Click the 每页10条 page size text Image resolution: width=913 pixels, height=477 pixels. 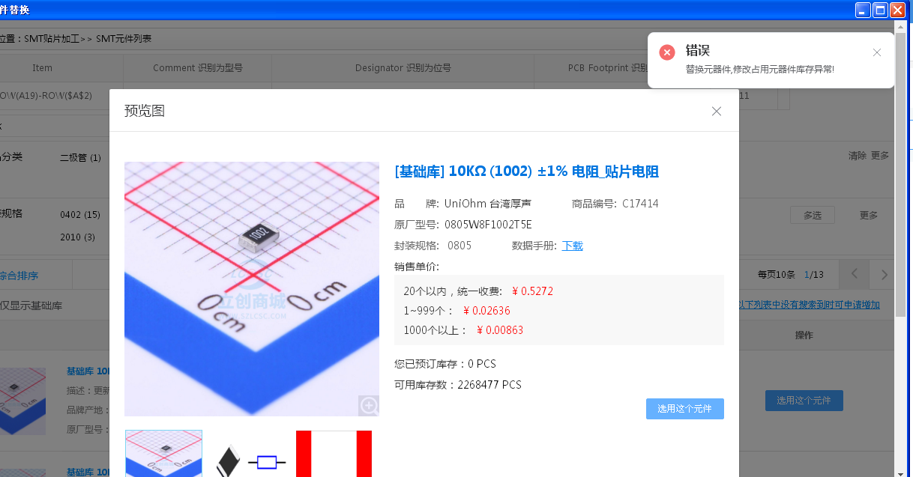(x=777, y=275)
